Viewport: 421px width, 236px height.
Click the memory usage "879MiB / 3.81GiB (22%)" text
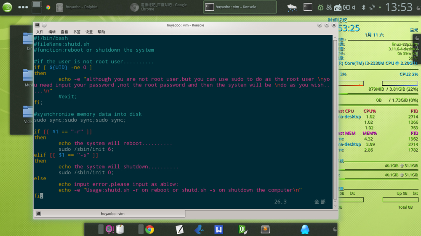point(393,89)
